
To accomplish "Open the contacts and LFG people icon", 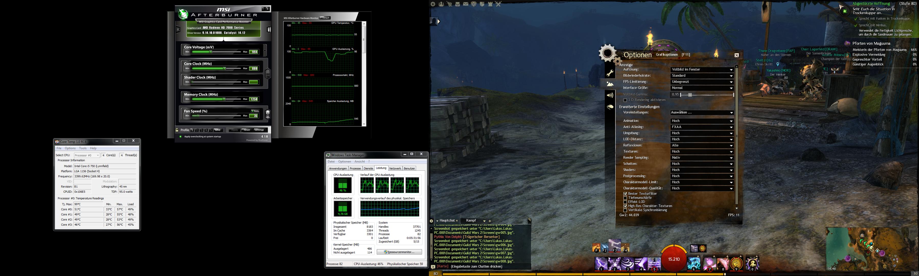I will (x=441, y=4).
